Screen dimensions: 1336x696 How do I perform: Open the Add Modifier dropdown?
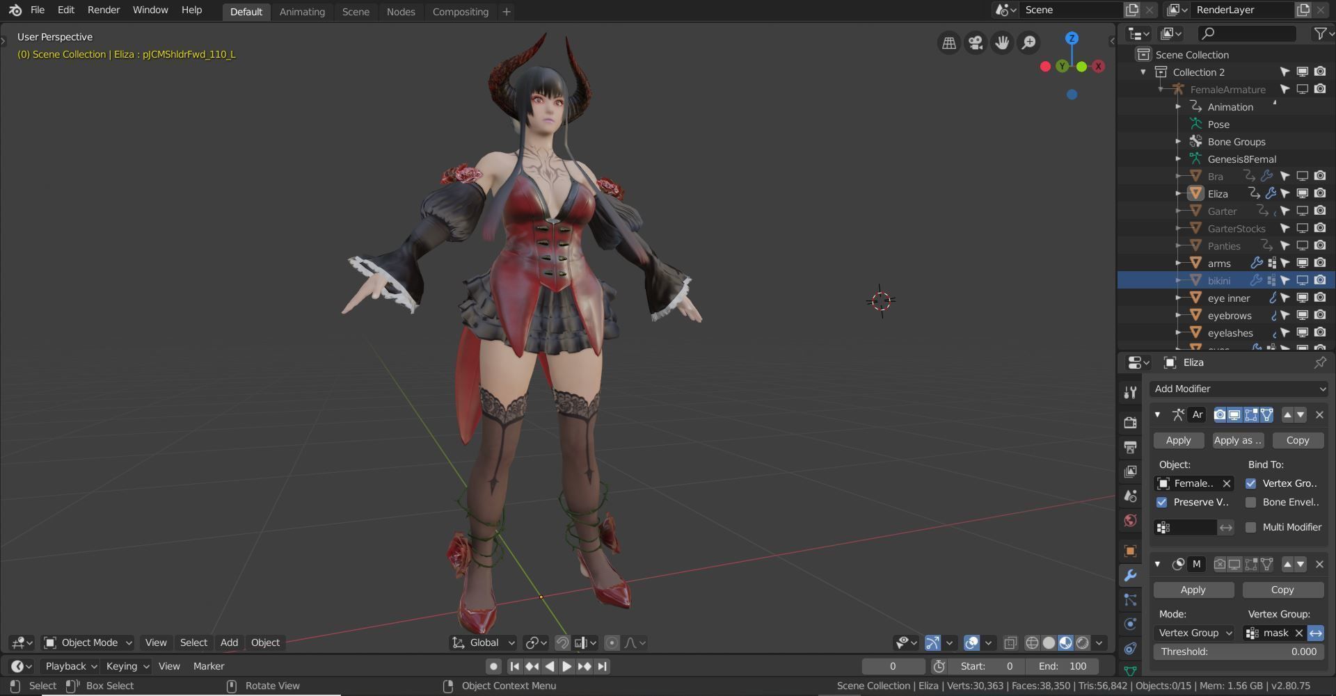(1239, 389)
